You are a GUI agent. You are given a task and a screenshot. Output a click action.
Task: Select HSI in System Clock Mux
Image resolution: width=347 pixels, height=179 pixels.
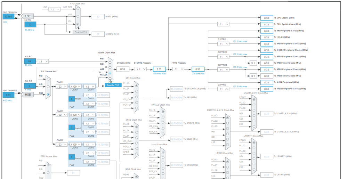pos(110,63)
